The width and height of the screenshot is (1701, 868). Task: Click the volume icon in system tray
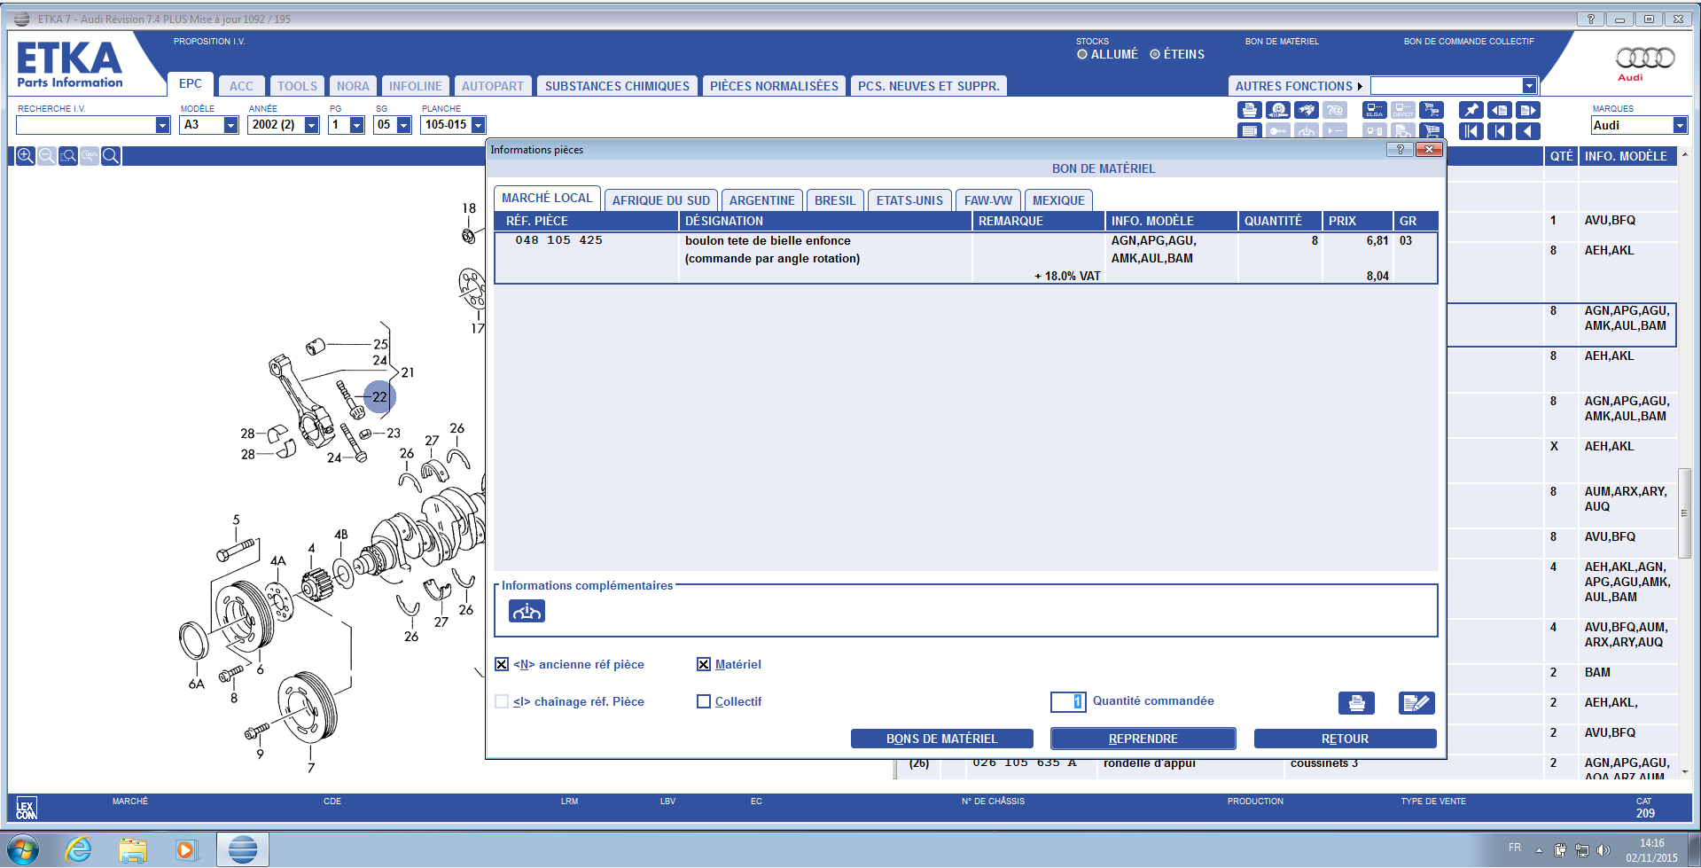click(1603, 850)
